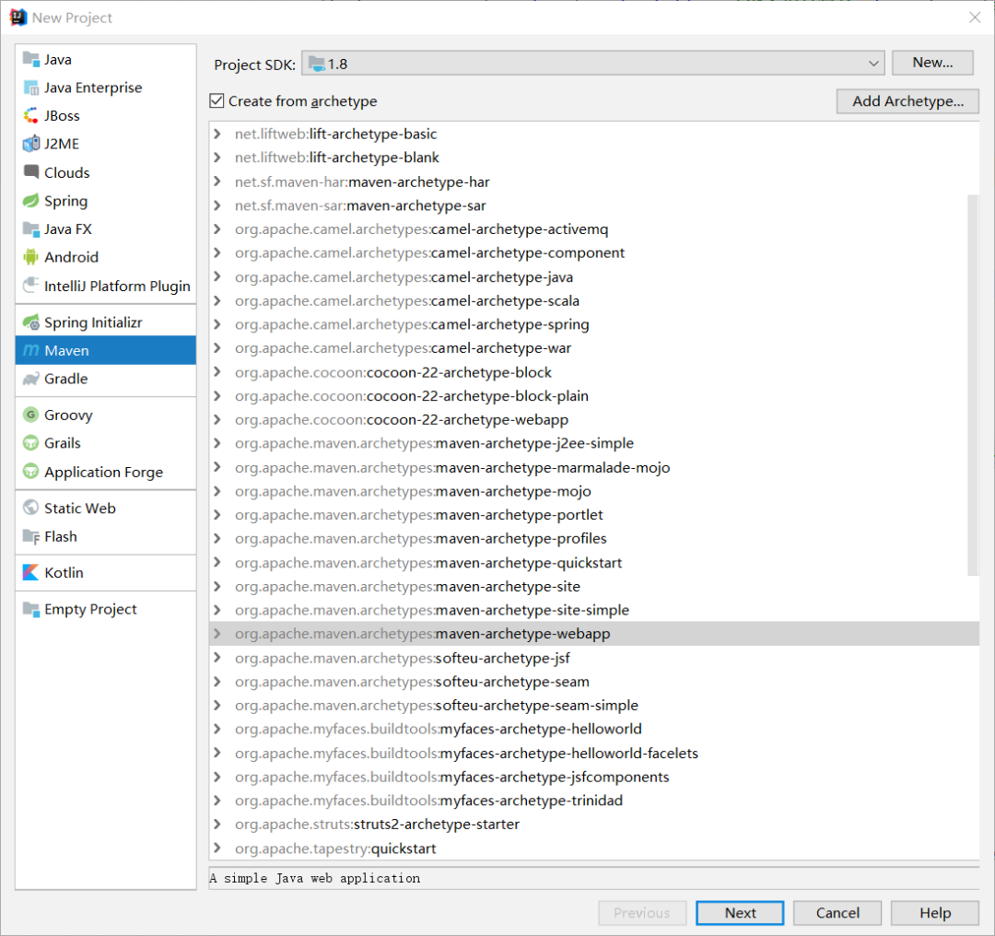
Task: Expand softeu-archetype-jsf entry
Action: 217,658
